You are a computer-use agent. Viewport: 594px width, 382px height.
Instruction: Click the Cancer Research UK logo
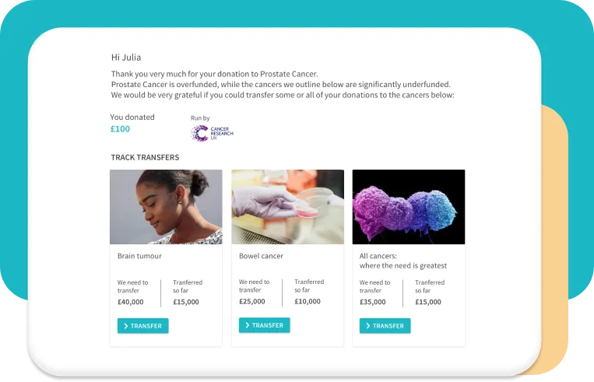pos(212,133)
